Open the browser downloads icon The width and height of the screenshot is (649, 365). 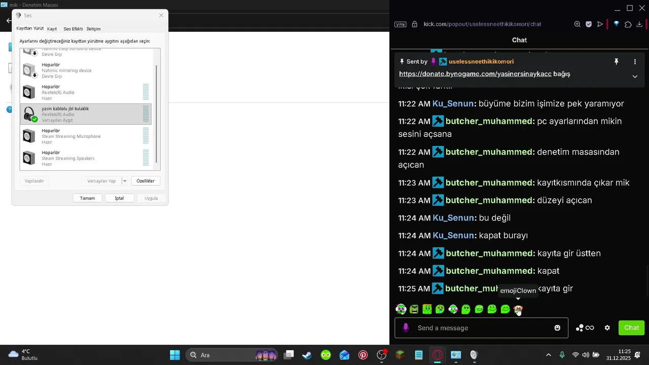640,24
